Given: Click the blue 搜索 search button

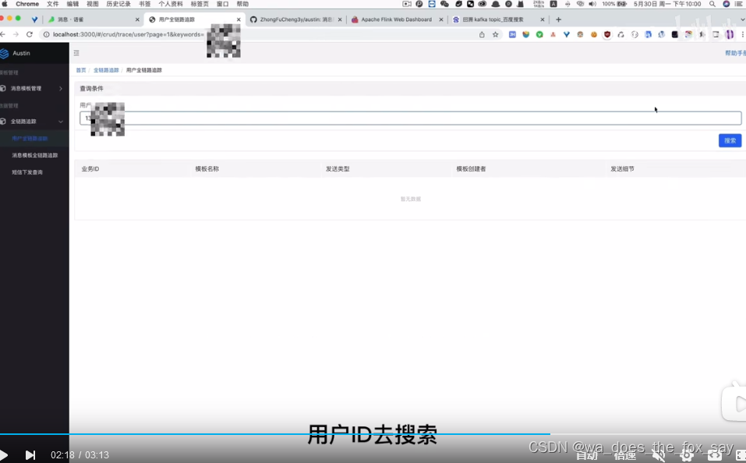Looking at the screenshot, I should 729,140.
